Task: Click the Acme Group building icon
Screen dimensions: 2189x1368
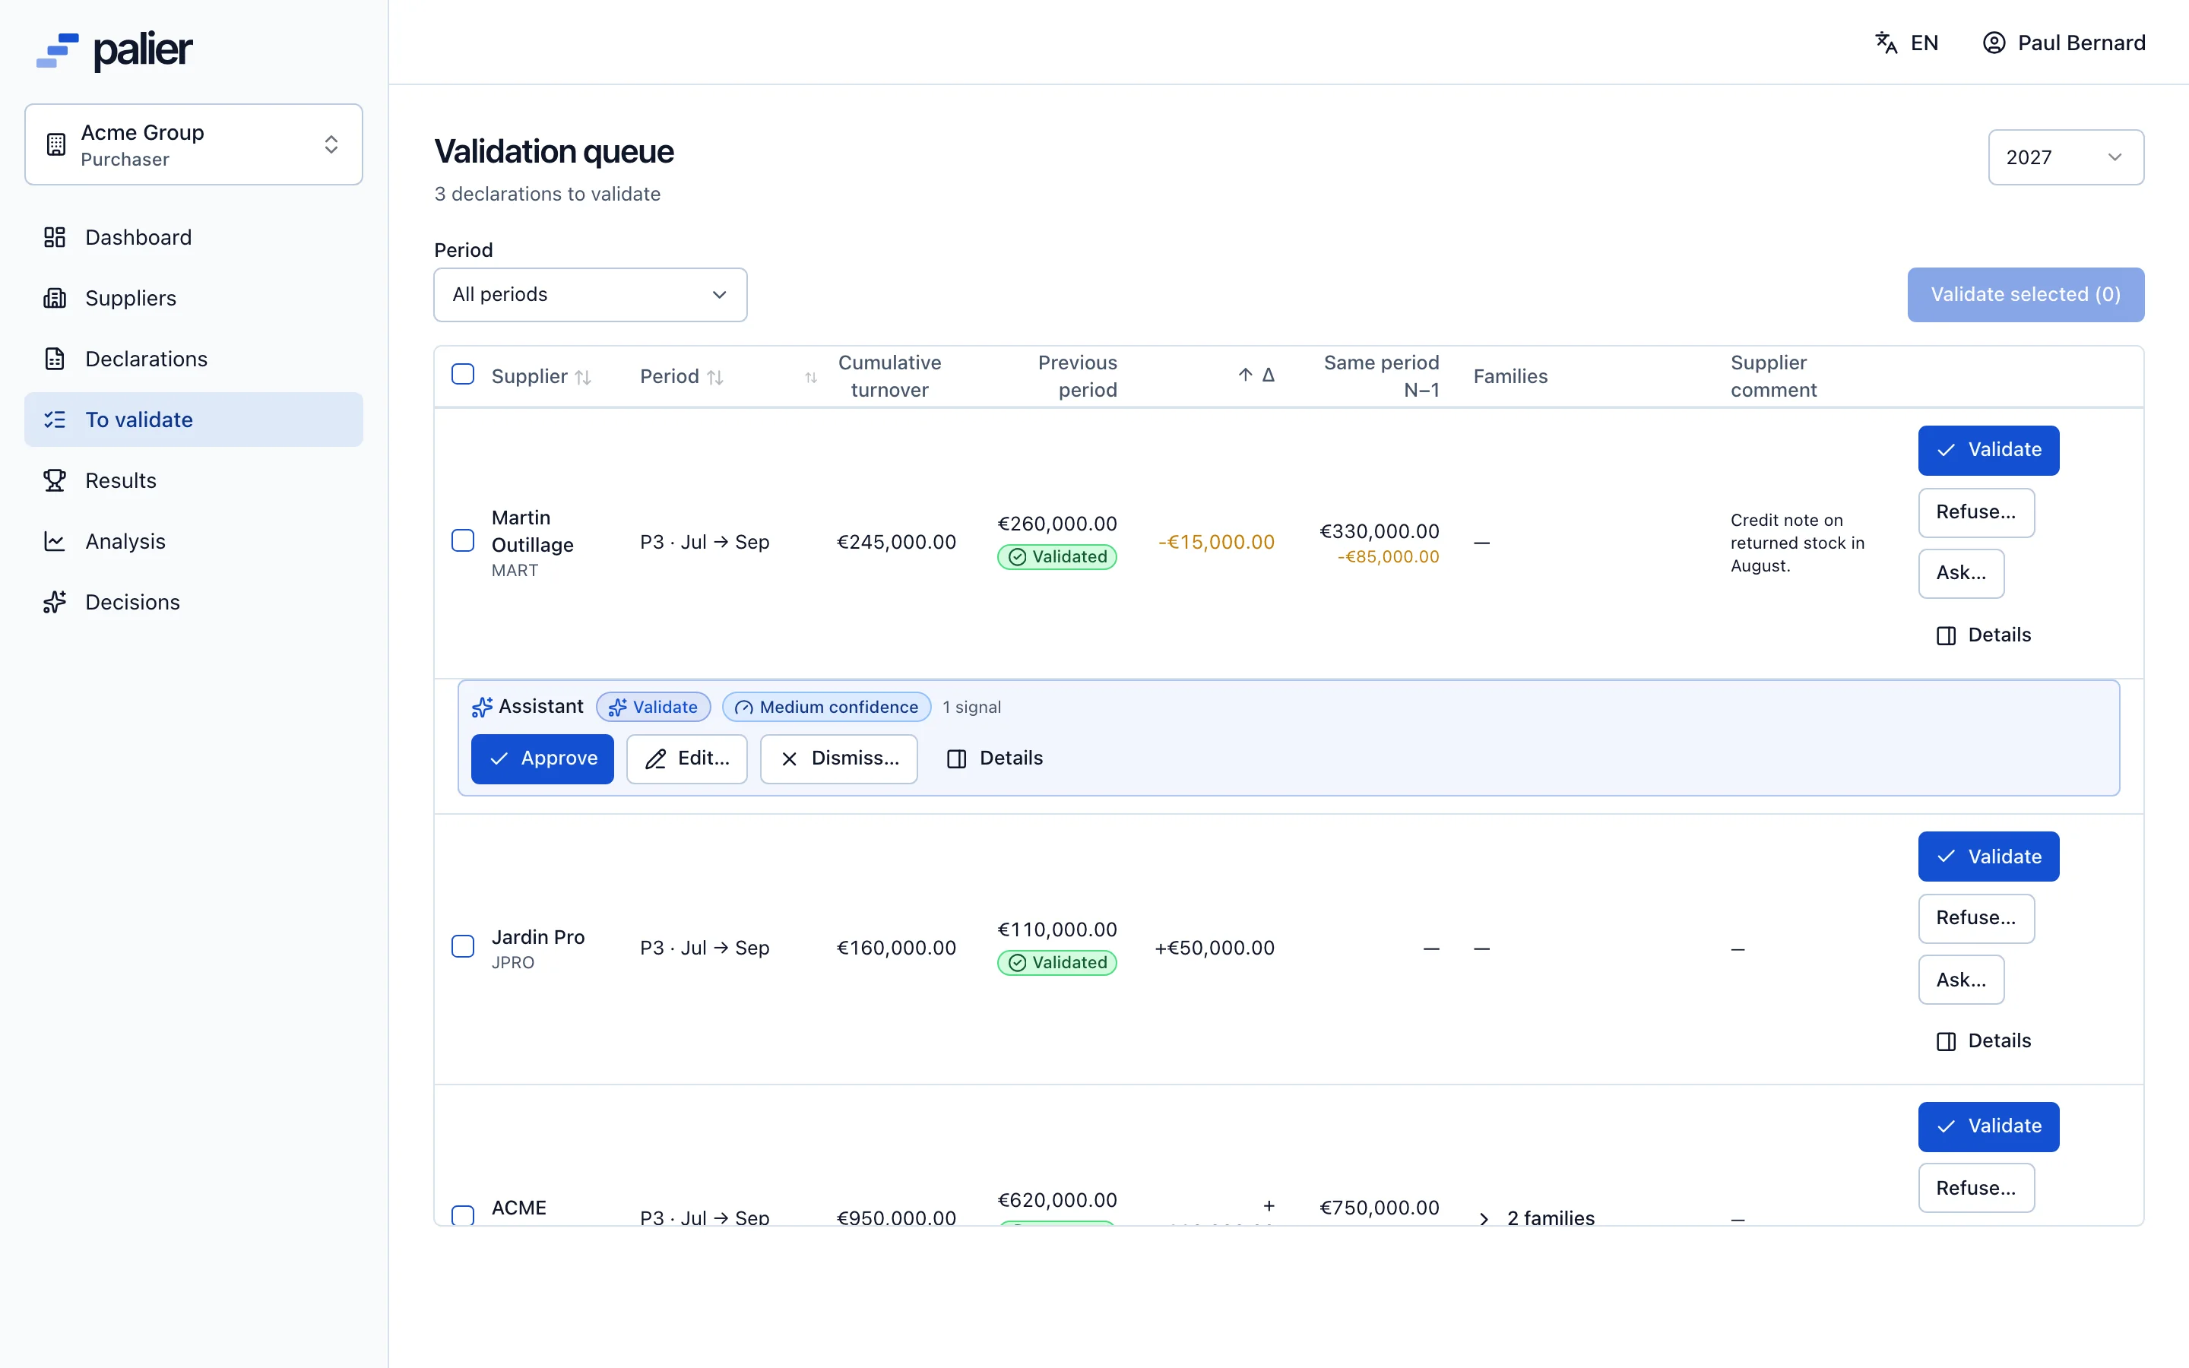Action: (56, 144)
